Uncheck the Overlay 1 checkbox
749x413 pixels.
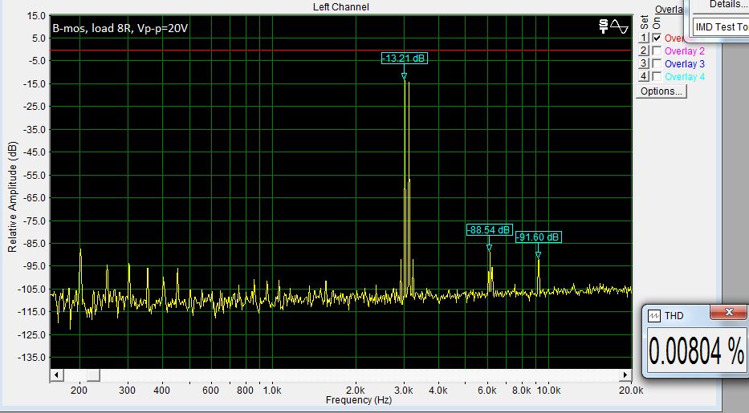(657, 38)
